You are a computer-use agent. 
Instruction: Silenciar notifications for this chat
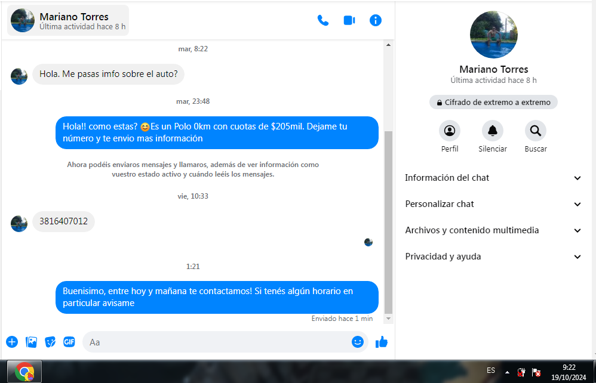coord(493,131)
